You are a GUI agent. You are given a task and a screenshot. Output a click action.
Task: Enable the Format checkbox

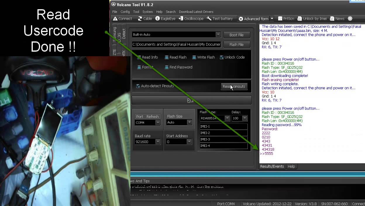coord(139,67)
